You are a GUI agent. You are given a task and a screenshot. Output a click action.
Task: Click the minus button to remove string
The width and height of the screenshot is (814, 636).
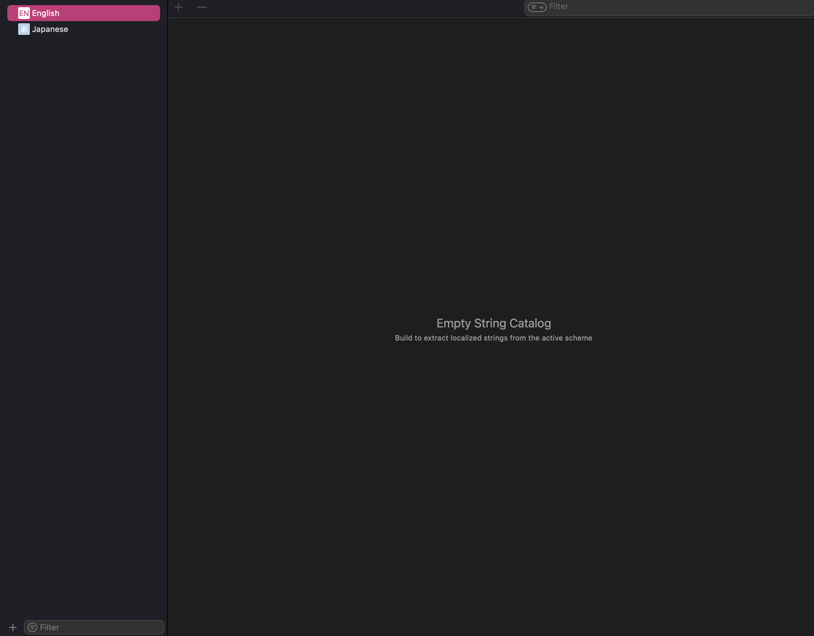(x=201, y=7)
